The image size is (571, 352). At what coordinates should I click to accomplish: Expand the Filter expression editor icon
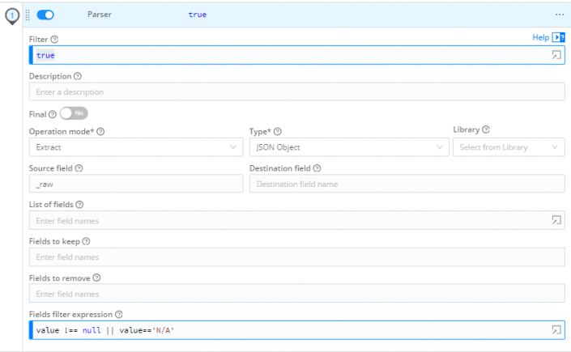pos(556,55)
